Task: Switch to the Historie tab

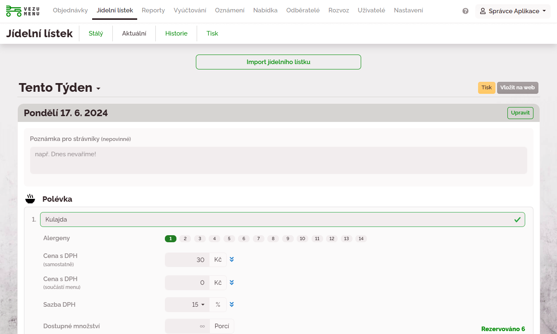Action: tap(176, 33)
